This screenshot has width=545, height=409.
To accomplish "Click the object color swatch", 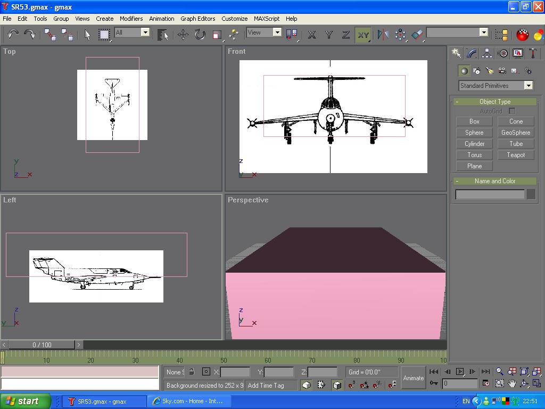I will pyautogui.click(x=531, y=194).
